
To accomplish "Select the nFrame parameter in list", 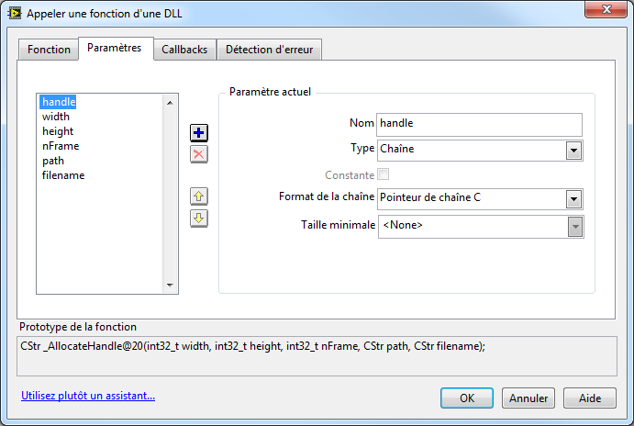I will 61,146.
